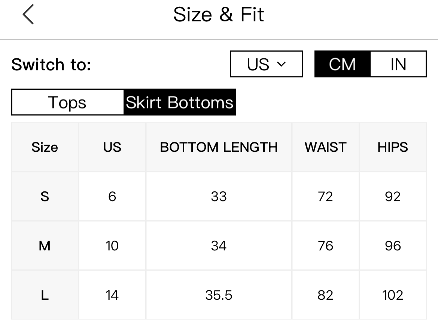Click the Size column header
Screen dimensions: 438x321
click(45, 147)
